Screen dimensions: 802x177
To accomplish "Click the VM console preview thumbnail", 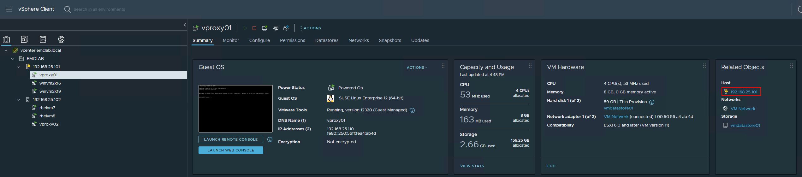I will (x=235, y=109).
